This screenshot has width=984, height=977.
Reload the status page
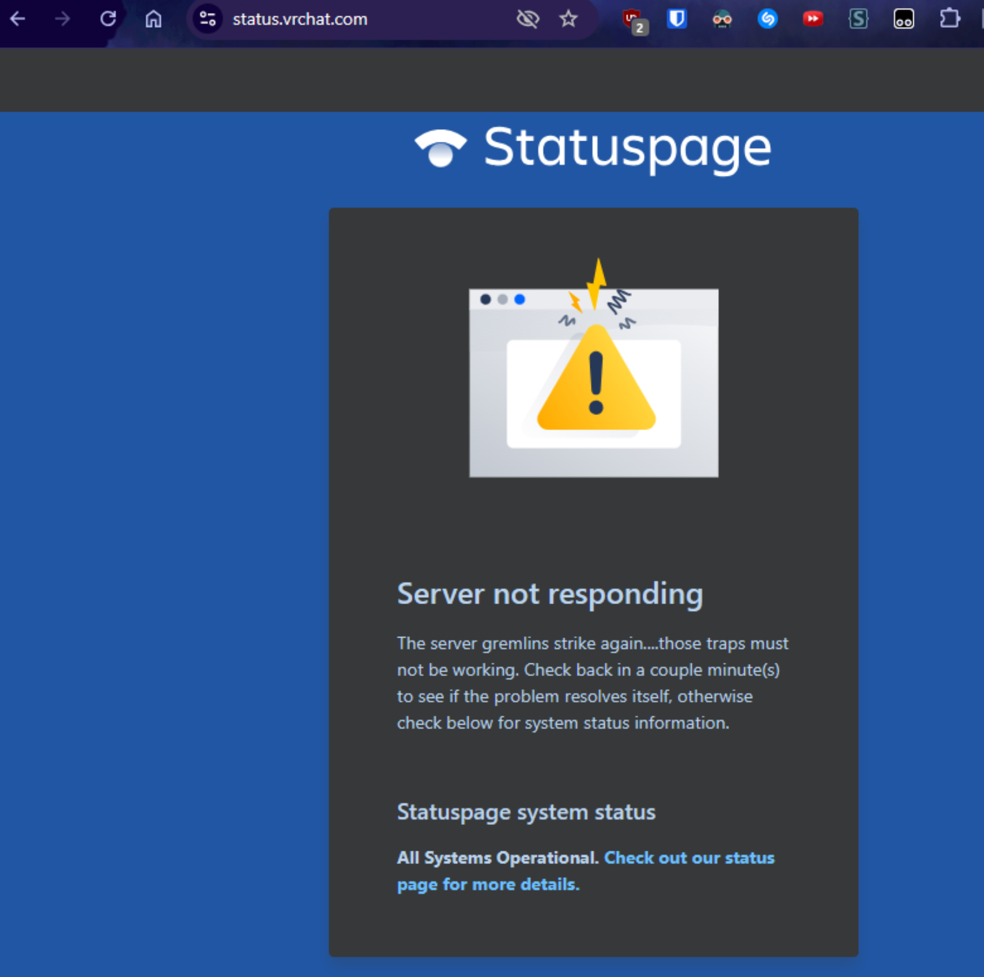[x=108, y=20]
